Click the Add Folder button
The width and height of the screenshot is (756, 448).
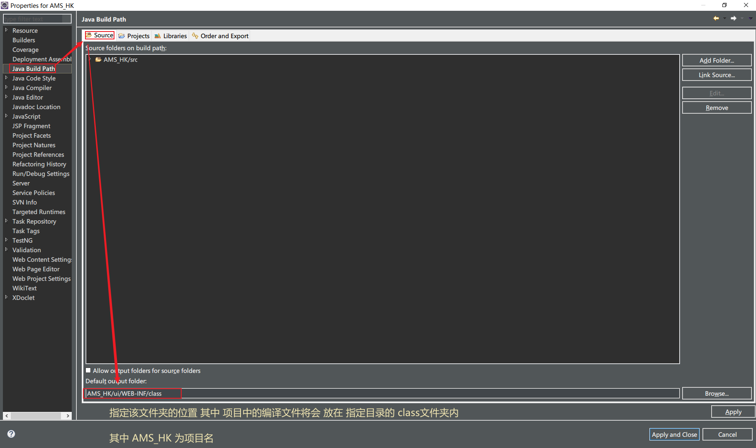(716, 60)
